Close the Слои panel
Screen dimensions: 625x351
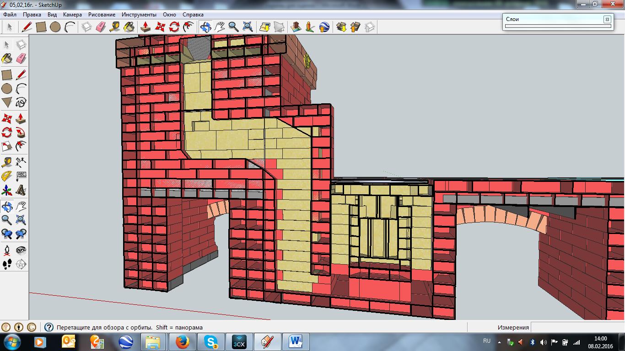[607, 19]
